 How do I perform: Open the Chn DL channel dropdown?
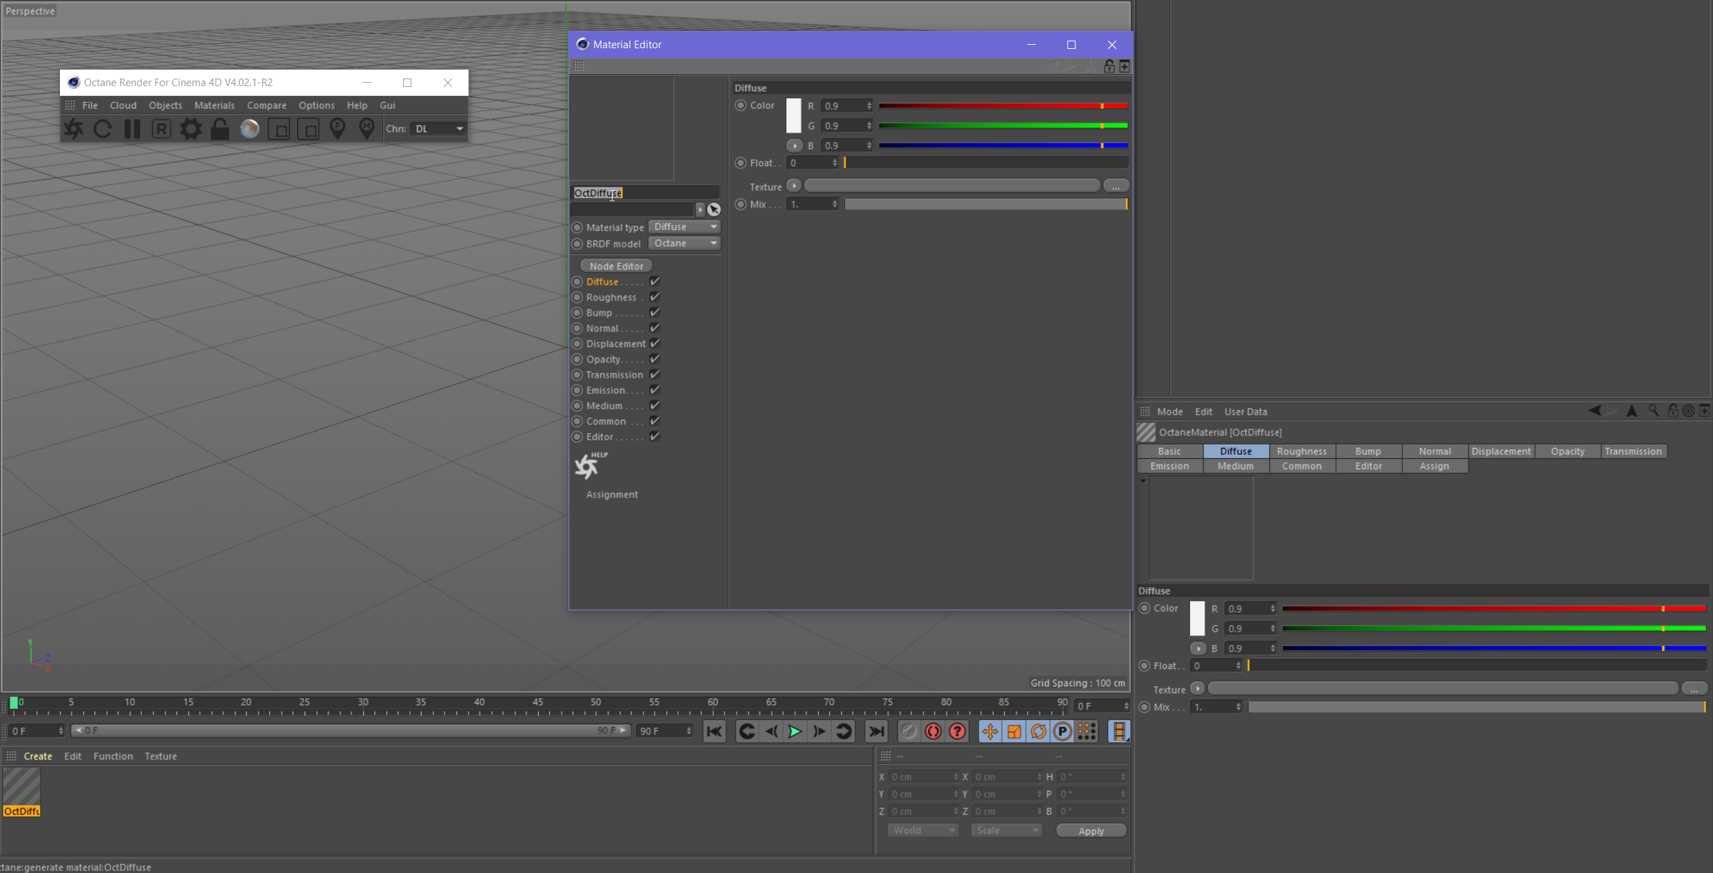[x=439, y=129]
